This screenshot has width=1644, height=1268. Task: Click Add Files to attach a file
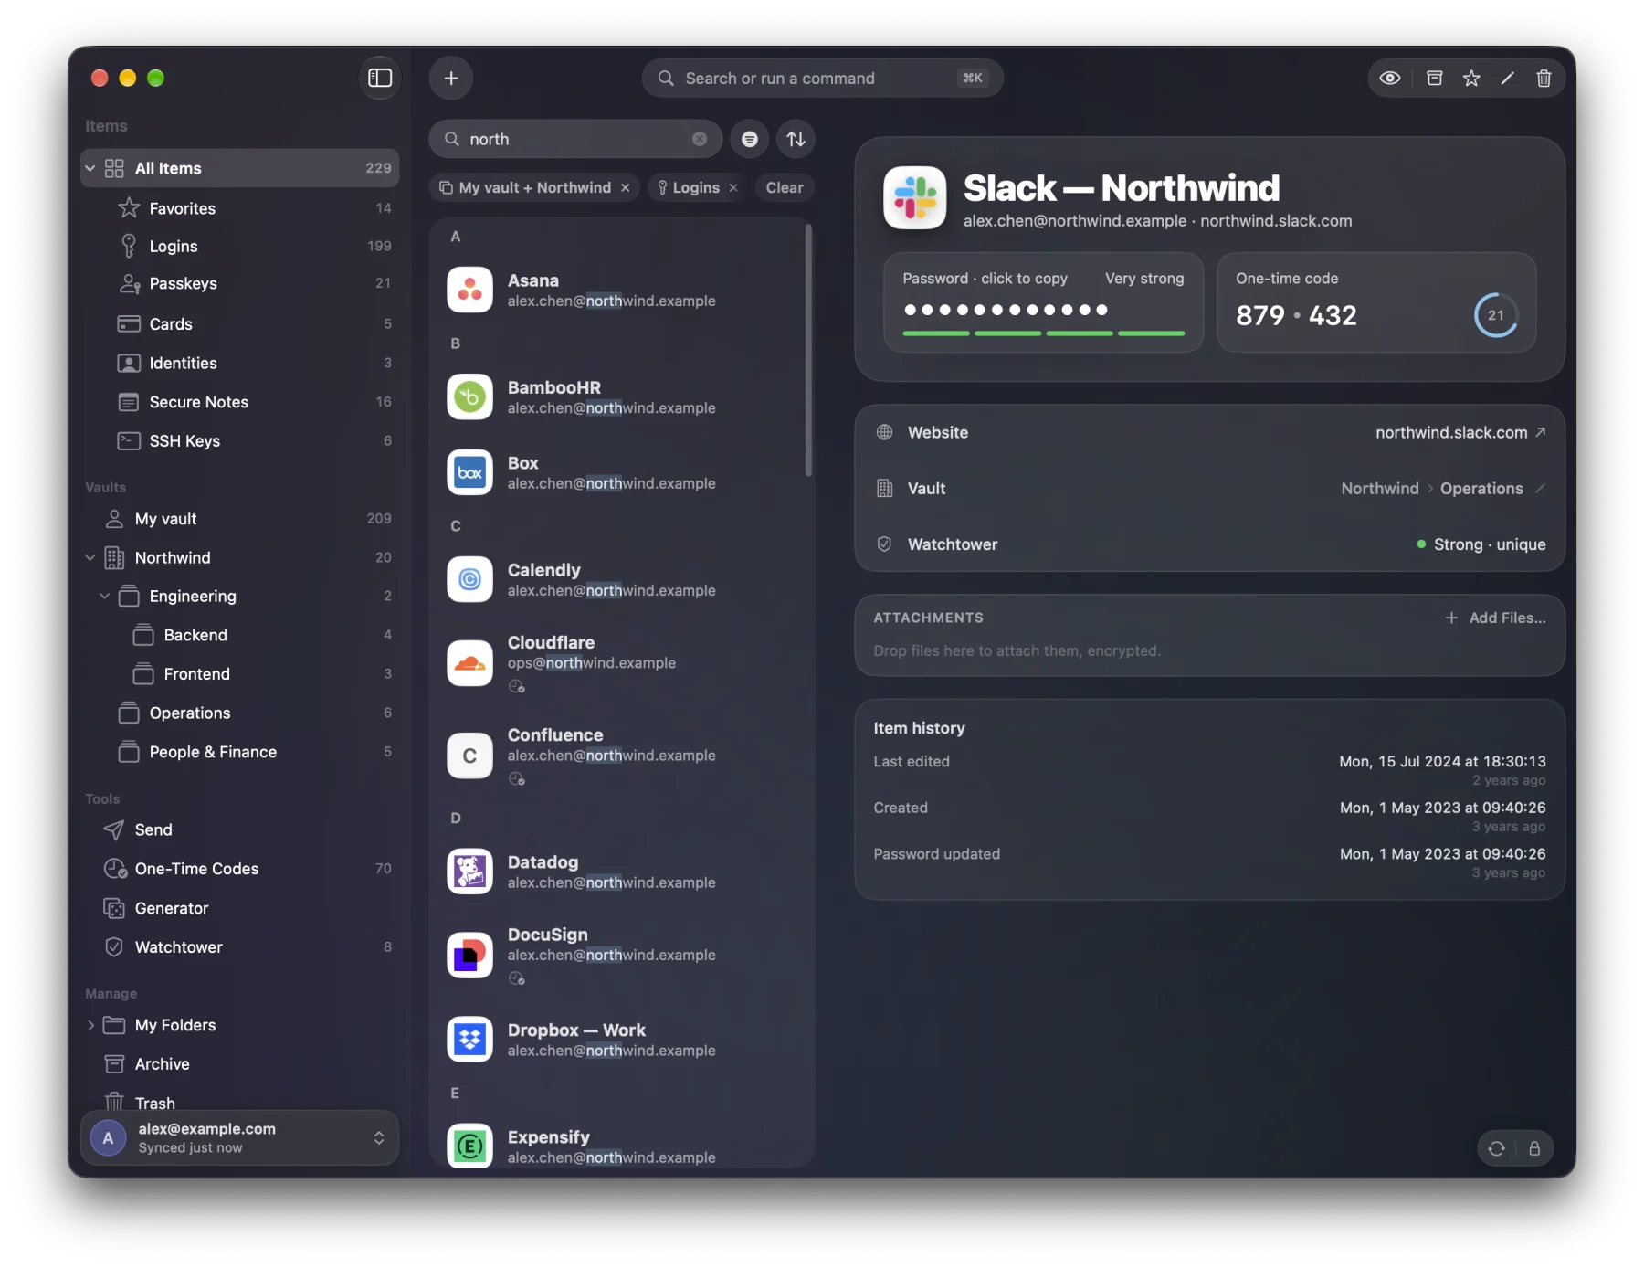1496,618
